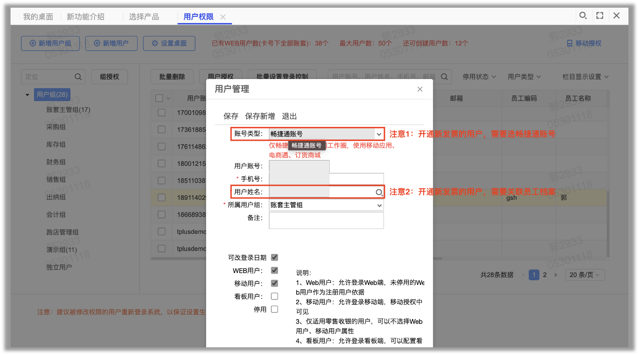639x355 pixels.
Task: Toggle fullscreen with the expand icon
Action: (600, 16)
